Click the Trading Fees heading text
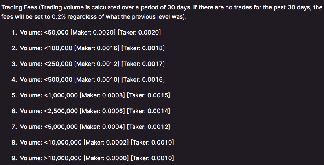Screen dimensions: 324x165 click(19, 7)
